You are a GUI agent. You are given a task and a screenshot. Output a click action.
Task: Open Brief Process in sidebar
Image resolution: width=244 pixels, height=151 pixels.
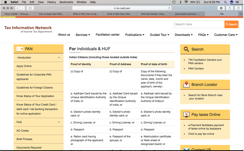tap(24, 139)
